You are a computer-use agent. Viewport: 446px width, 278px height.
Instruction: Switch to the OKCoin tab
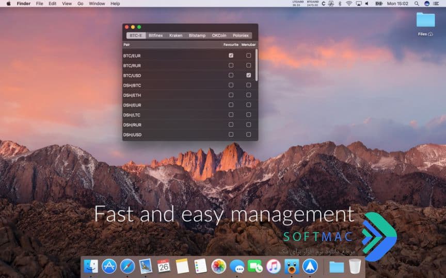[219, 36]
